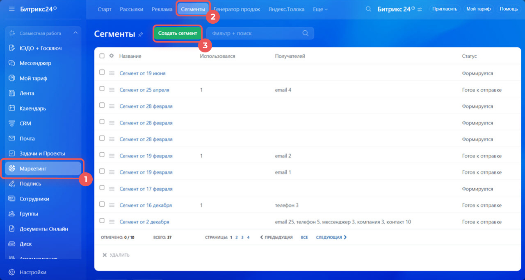Open the Сегмент от 19 июня link
Screen dimensions: 525x280
tap(142, 73)
